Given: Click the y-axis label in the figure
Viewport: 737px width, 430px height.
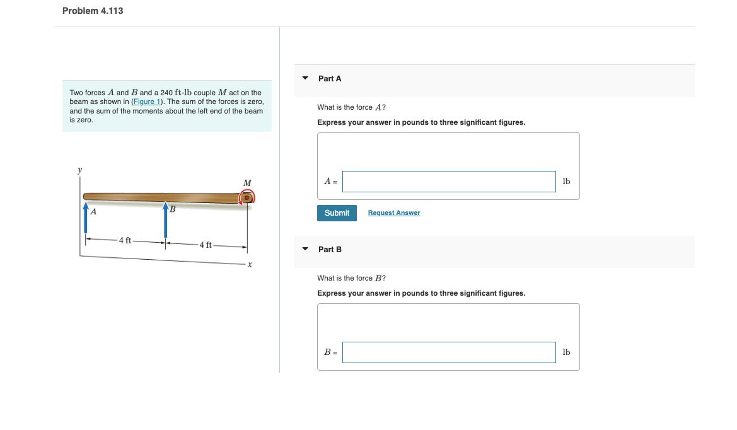Looking at the screenshot, I should coord(79,169).
